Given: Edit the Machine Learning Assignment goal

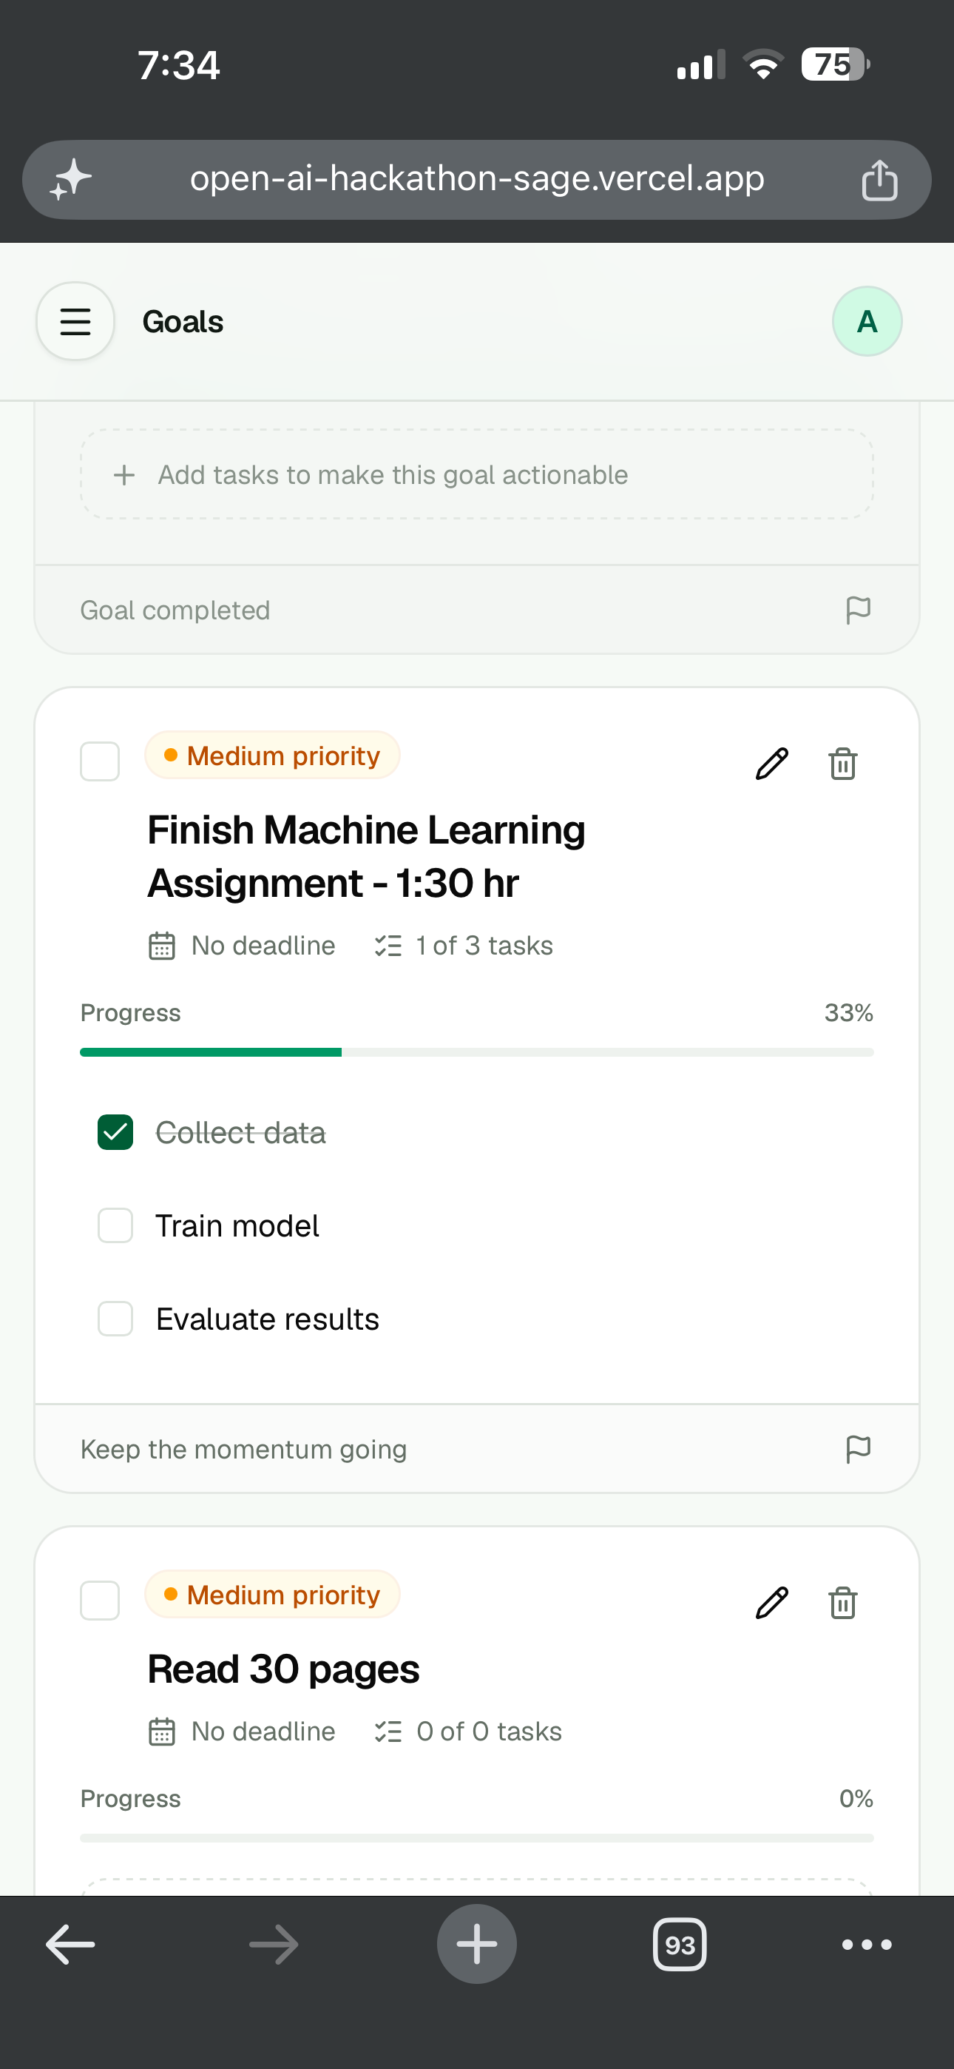Looking at the screenshot, I should pyautogui.click(x=772, y=763).
